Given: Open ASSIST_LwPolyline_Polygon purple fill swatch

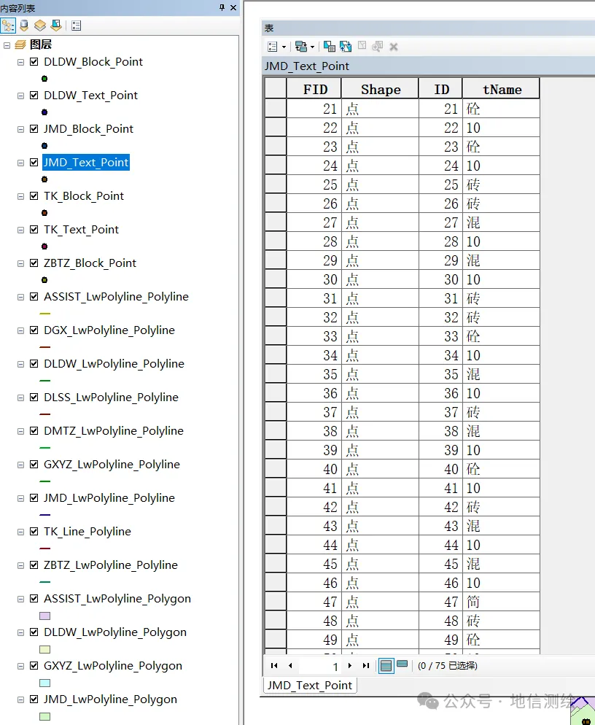Looking at the screenshot, I should (x=45, y=616).
